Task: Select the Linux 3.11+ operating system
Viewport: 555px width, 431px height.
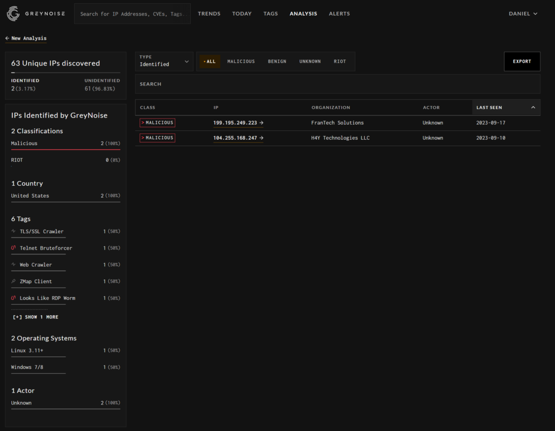Action: pos(66,351)
